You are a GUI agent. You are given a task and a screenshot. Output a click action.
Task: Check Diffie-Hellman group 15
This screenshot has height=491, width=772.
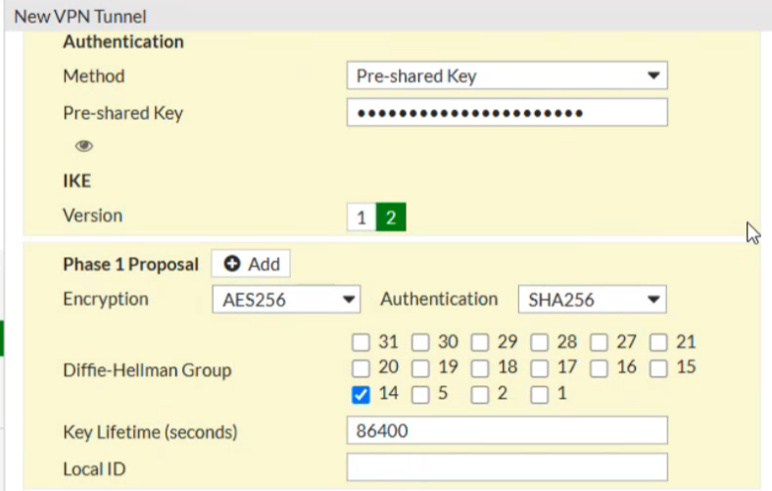658,368
